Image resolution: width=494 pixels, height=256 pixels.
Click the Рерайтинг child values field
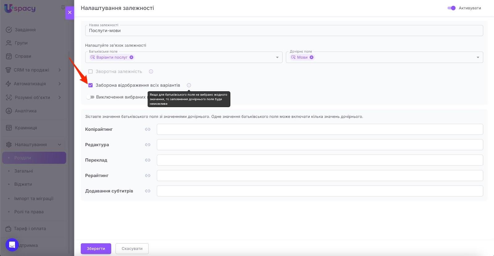[320, 175]
